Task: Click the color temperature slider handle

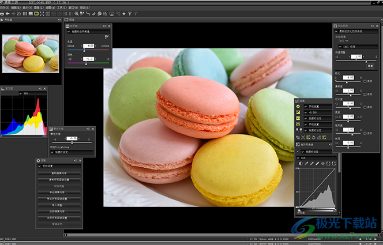Action: click(84, 51)
